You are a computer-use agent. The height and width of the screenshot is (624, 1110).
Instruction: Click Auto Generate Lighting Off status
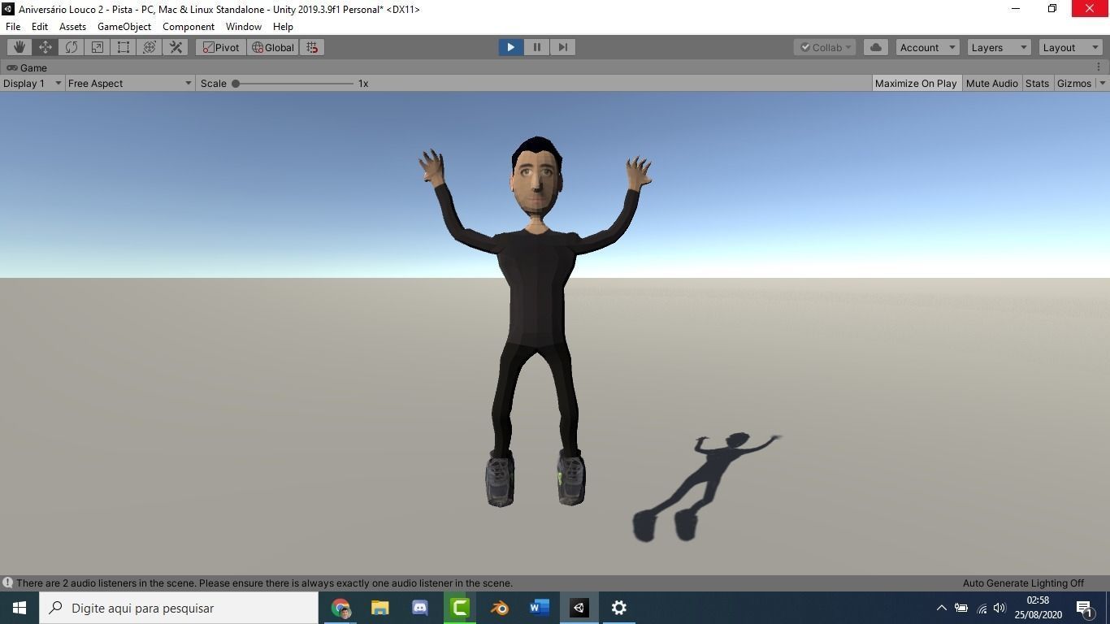pyautogui.click(x=1023, y=583)
